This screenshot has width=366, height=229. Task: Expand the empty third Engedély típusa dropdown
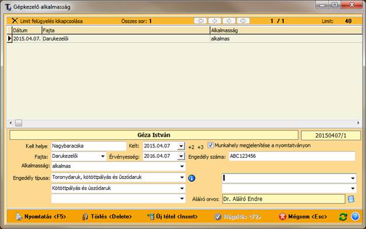(182, 199)
